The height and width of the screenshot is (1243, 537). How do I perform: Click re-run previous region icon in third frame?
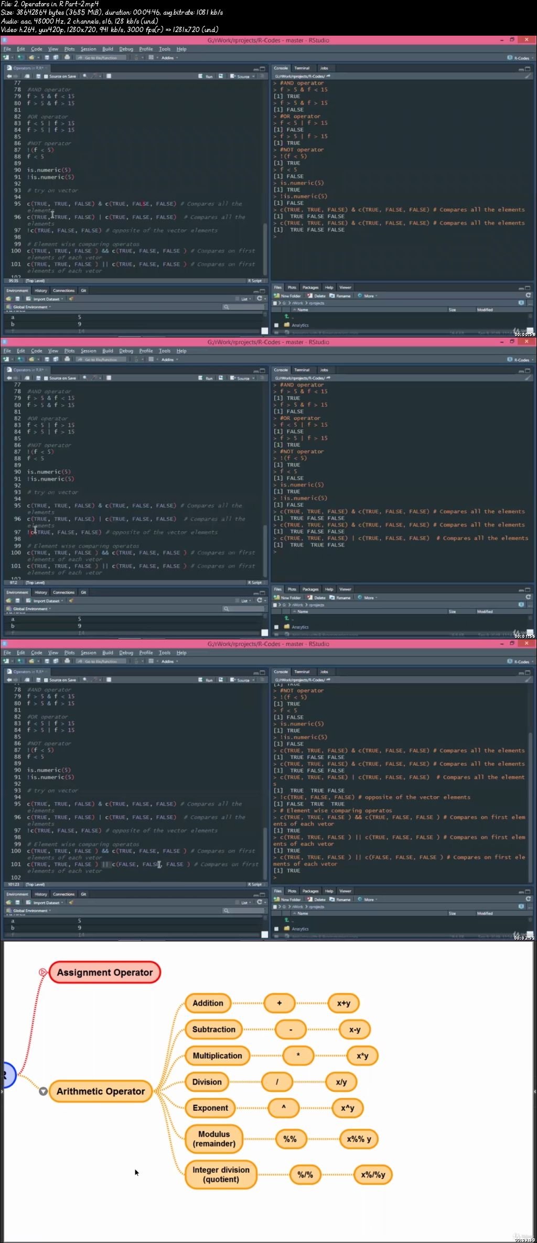tap(221, 680)
